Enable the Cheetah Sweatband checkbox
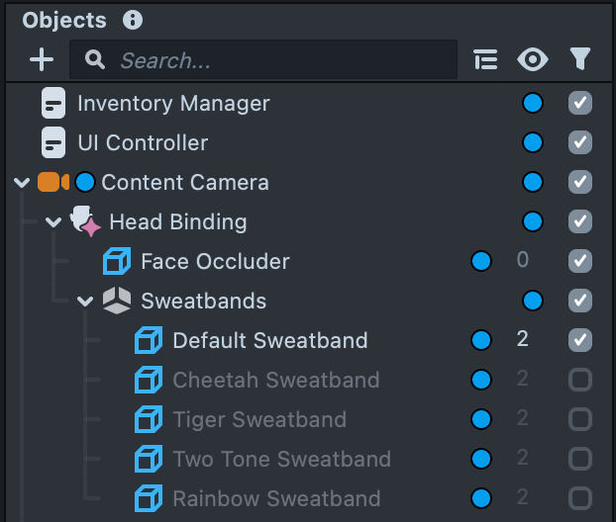This screenshot has width=616, height=522. [580, 380]
